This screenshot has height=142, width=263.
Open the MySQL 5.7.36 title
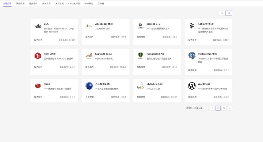tap(155, 84)
